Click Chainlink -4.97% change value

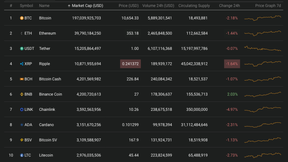tap(232, 109)
